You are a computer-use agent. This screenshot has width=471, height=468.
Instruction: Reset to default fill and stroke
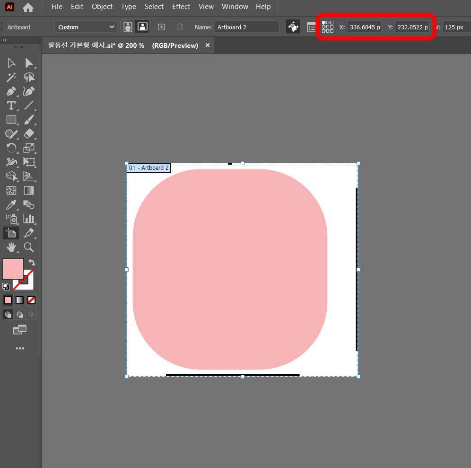click(x=6, y=286)
